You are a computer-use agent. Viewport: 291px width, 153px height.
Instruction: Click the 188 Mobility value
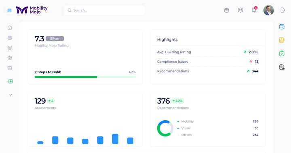point(256,121)
